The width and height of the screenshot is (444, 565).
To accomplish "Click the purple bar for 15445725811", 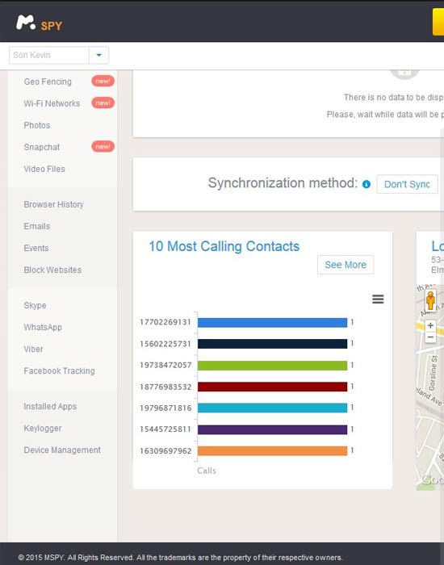I will (x=272, y=429).
